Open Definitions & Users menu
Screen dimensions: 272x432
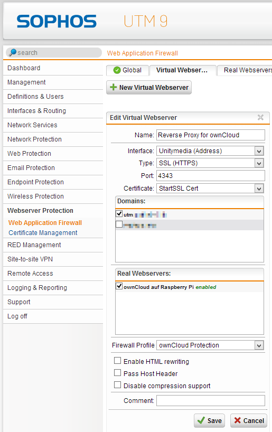(x=53, y=97)
